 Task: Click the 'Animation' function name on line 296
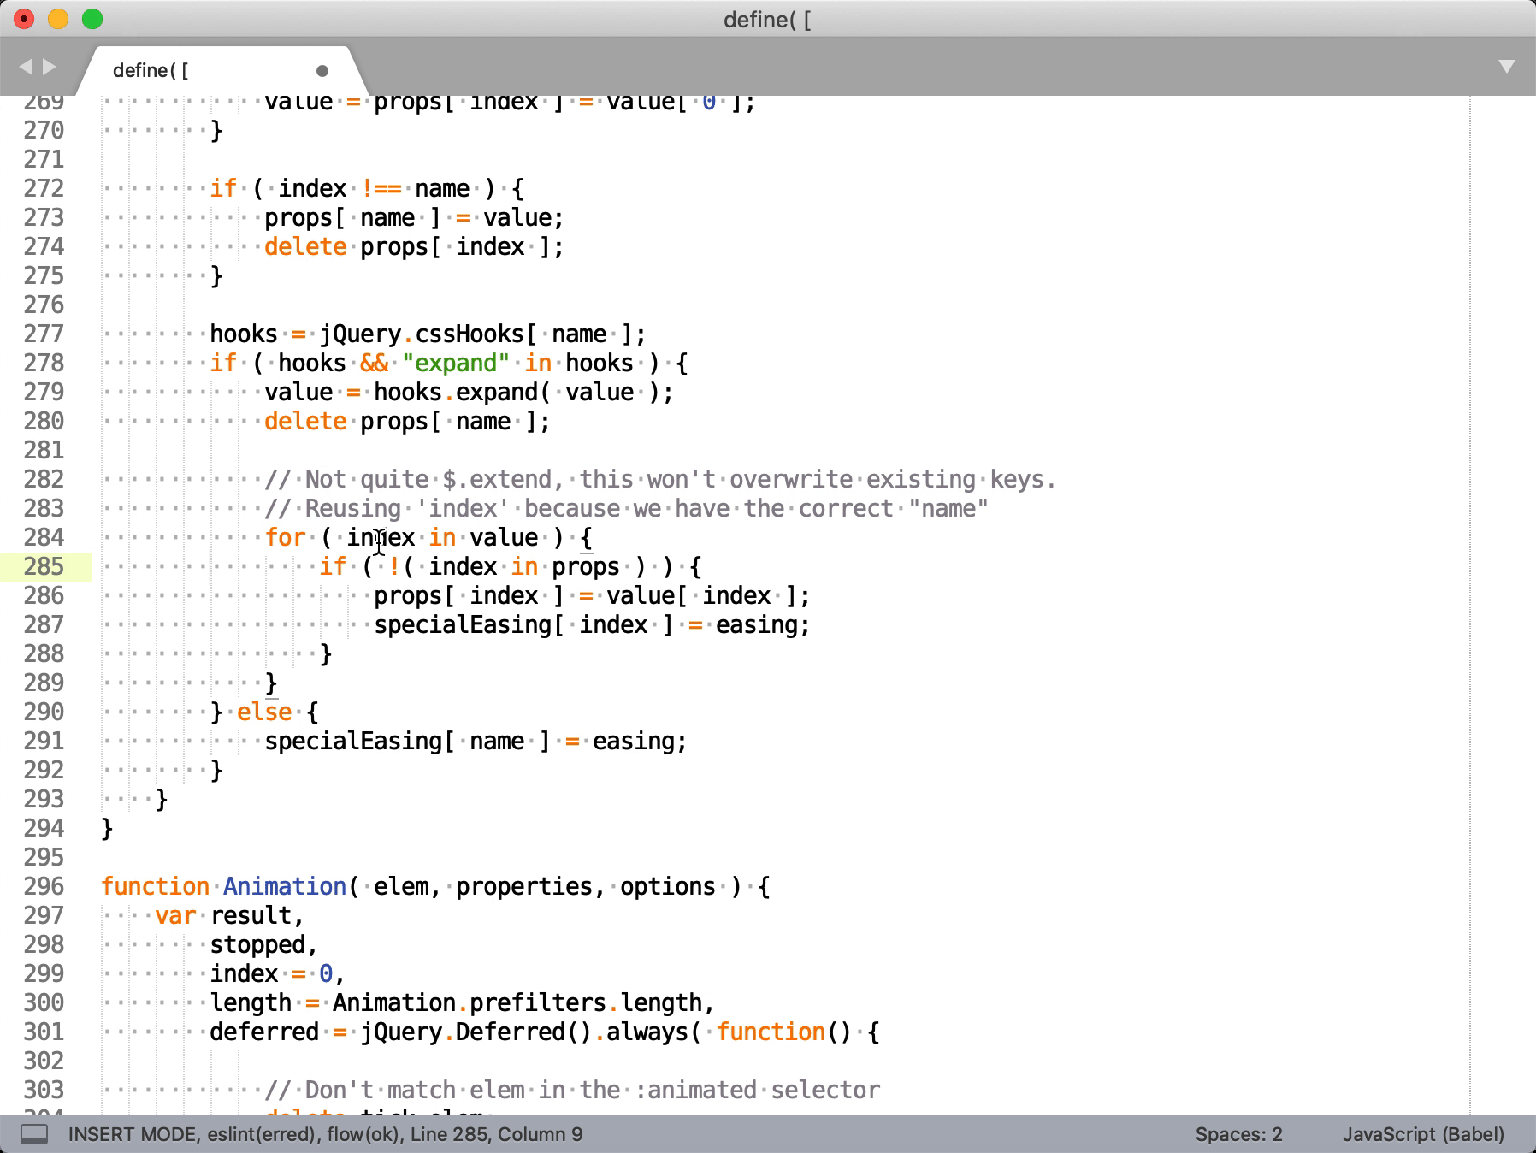click(285, 886)
